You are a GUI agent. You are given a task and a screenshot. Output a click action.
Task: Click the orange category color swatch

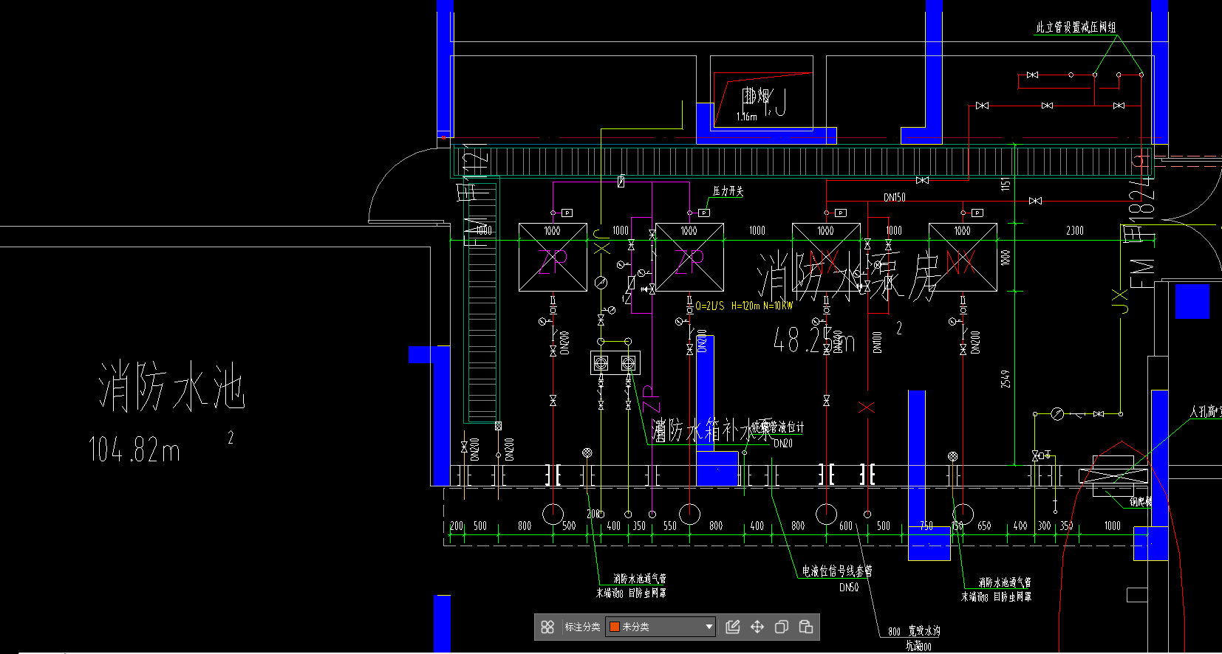[x=614, y=627]
